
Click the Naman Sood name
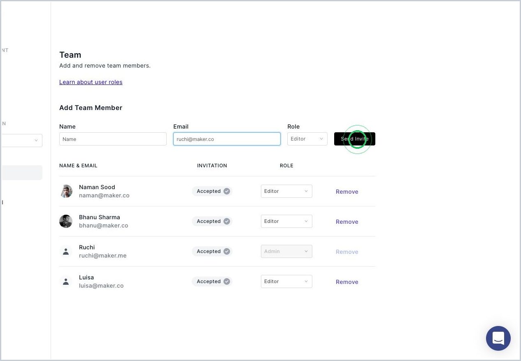coord(97,187)
